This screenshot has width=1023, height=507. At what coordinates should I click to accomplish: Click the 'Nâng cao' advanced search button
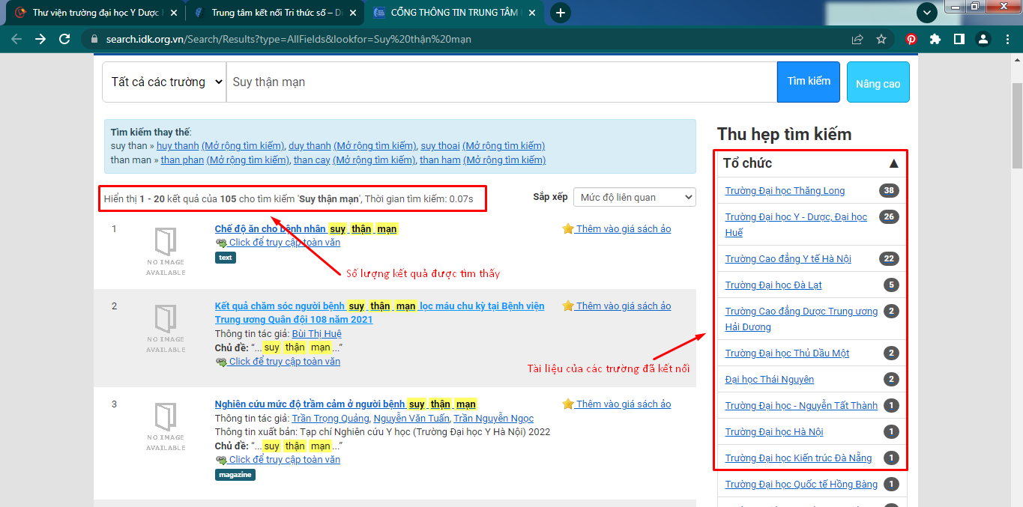878,82
